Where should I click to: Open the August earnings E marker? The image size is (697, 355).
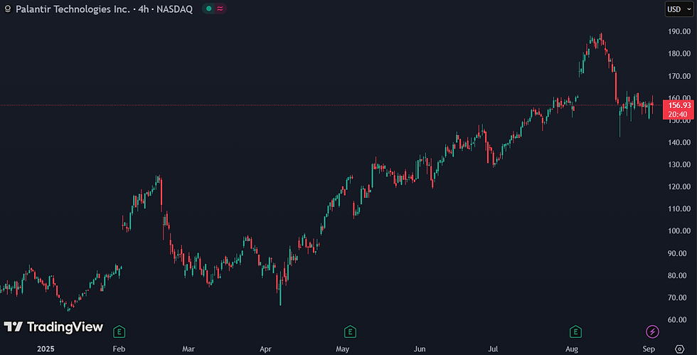[x=575, y=332]
